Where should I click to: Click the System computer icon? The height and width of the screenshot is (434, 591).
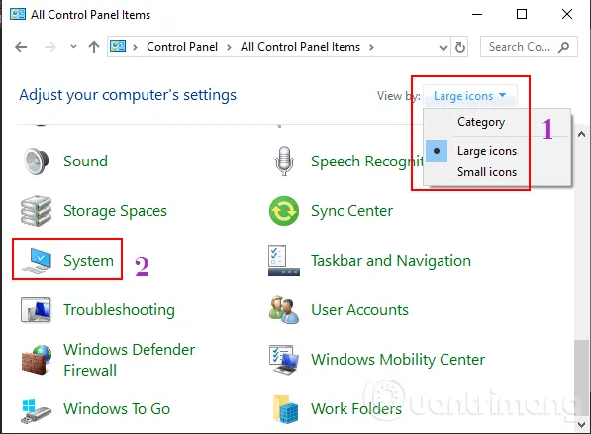click(x=37, y=261)
